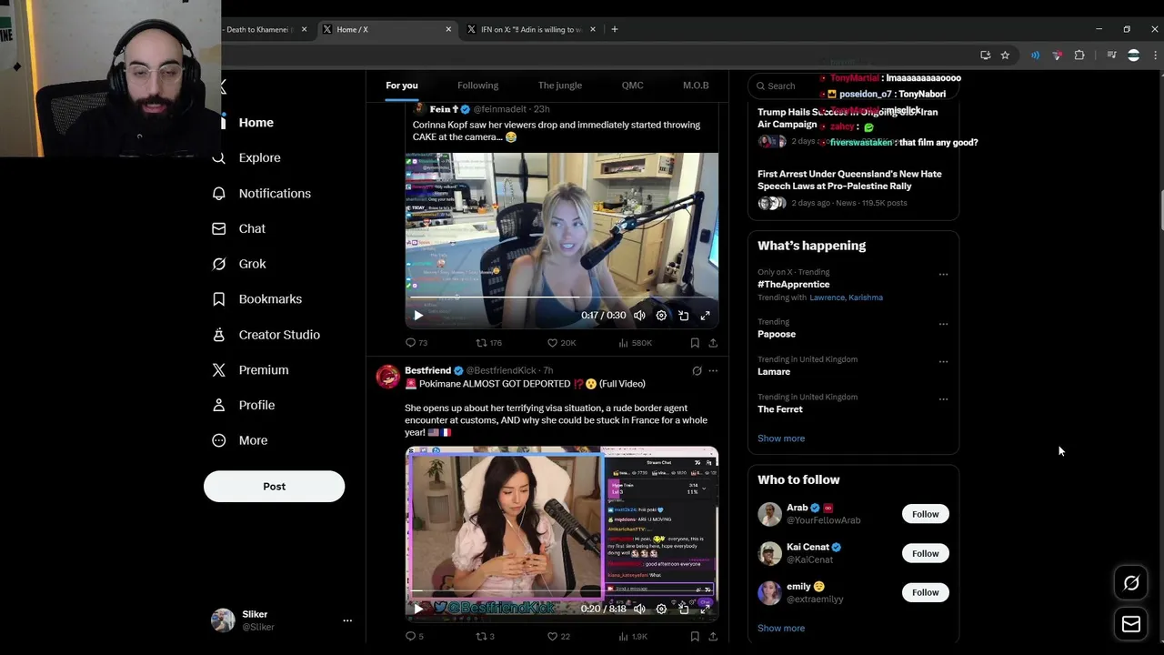
Task: Open Grok icon in sidebar
Action: tap(219, 264)
